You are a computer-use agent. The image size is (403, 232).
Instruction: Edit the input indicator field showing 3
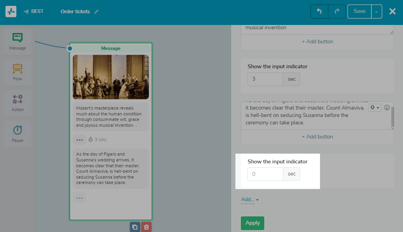point(265,79)
